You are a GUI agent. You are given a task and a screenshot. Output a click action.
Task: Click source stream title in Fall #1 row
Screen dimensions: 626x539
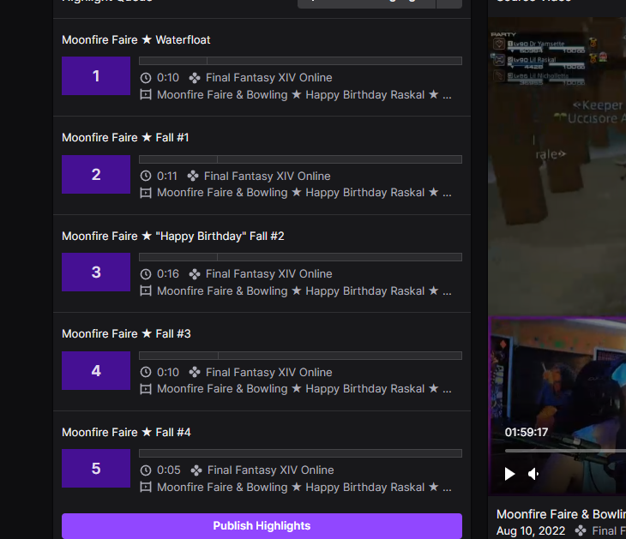pos(304,193)
